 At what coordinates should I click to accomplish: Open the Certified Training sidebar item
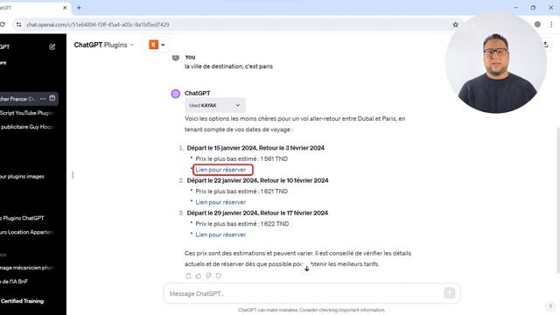(22, 301)
